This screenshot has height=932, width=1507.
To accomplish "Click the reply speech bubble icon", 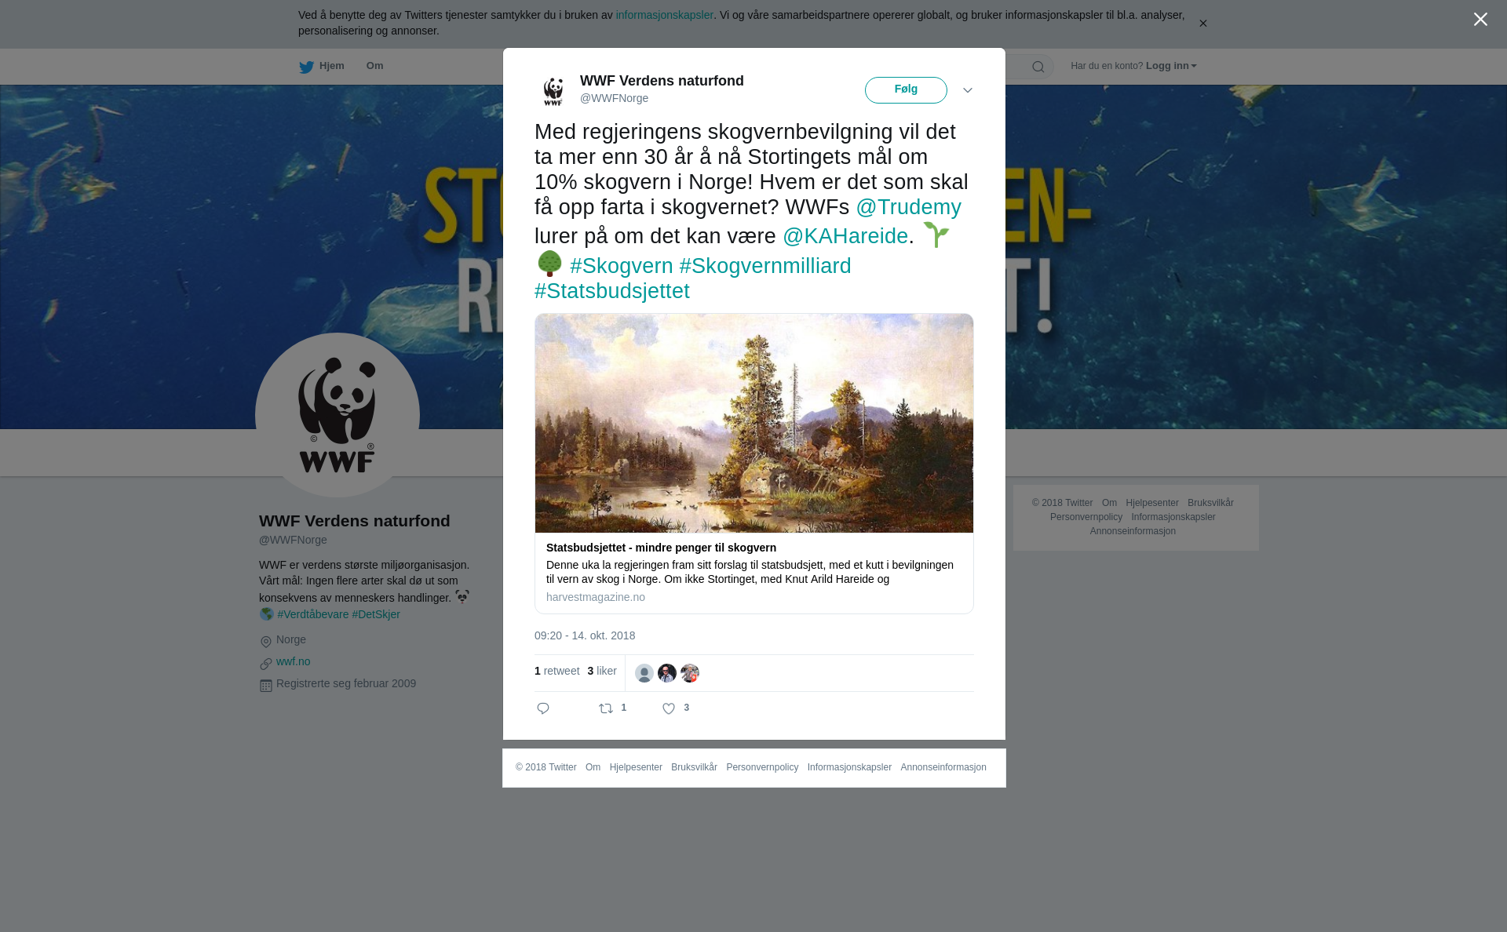I will [x=543, y=708].
